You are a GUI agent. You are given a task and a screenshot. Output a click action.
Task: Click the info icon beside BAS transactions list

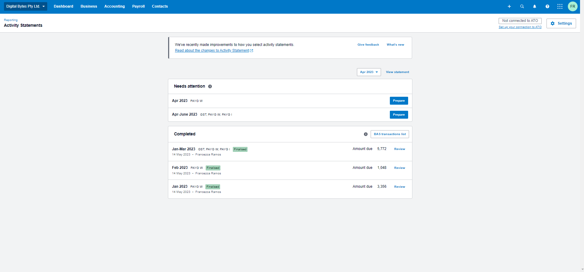point(366,134)
